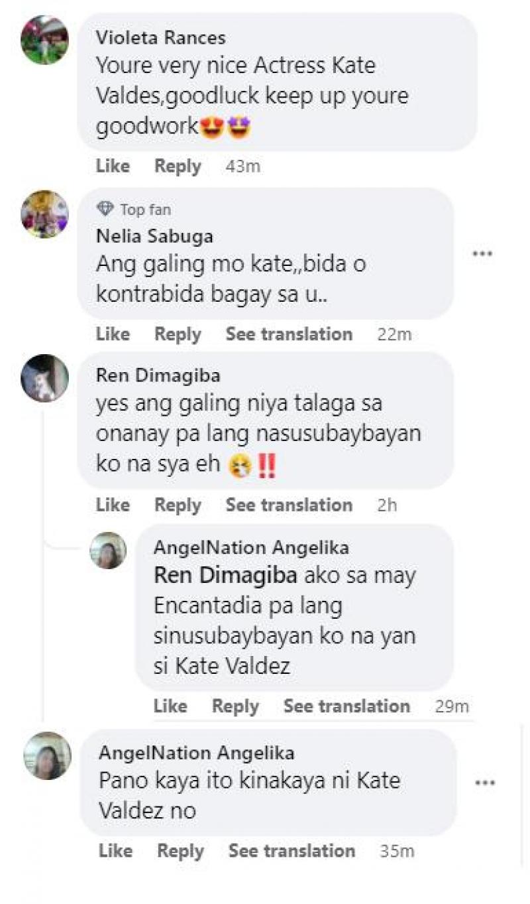This screenshot has height=904, width=530.
Task: Open Violeta Rances' profile name link
Action: point(160,37)
